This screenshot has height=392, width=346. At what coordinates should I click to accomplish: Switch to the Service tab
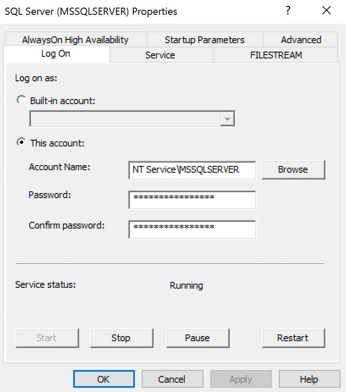[160, 55]
